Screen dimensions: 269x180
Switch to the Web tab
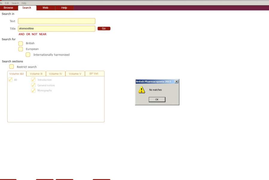click(45, 8)
